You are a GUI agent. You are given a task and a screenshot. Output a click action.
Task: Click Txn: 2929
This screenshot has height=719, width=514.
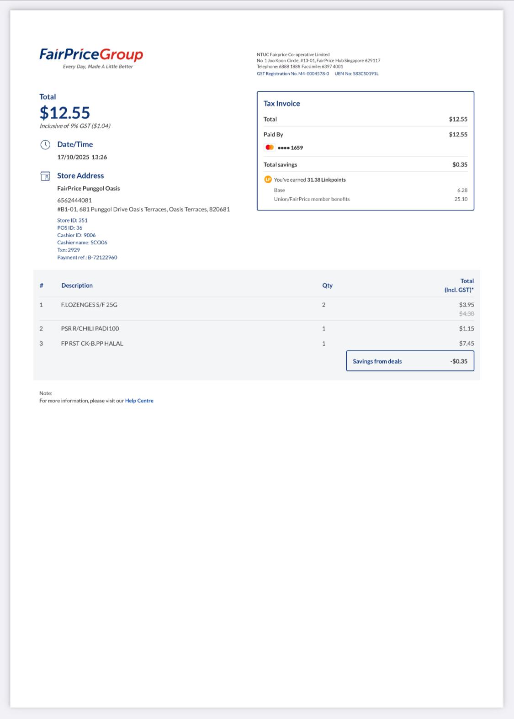pyautogui.click(x=69, y=250)
